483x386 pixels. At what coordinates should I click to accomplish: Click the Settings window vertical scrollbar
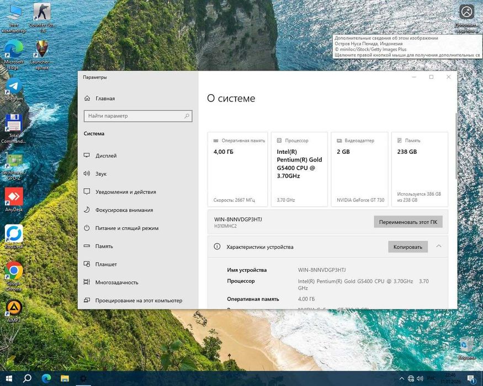pos(456,146)
